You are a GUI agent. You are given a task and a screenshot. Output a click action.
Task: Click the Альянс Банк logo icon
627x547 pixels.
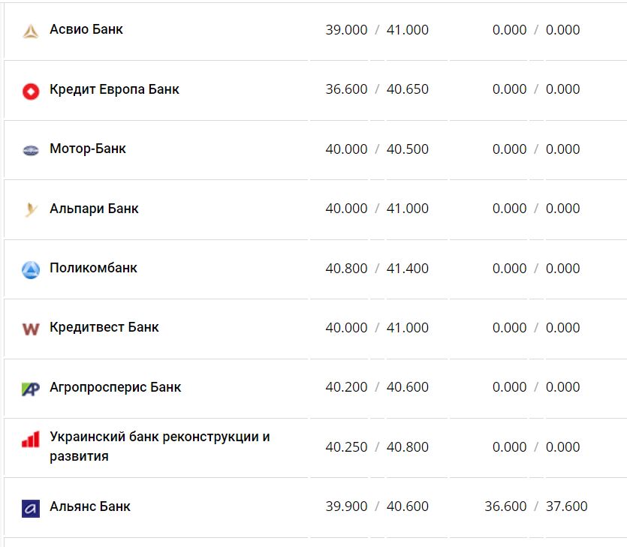31,508
